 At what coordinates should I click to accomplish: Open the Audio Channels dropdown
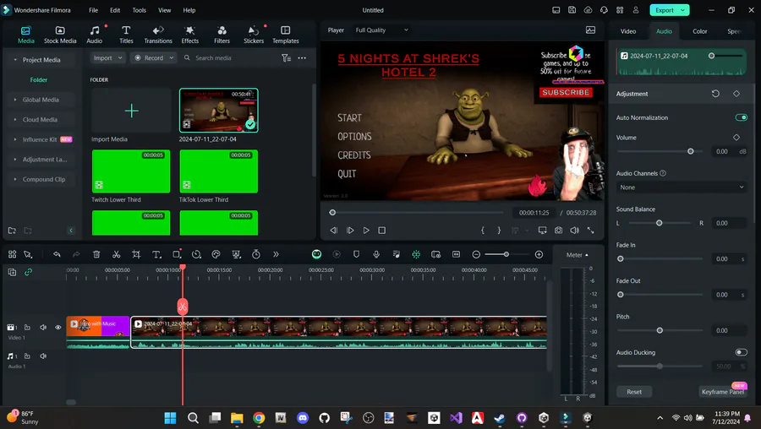pos(682,187)
